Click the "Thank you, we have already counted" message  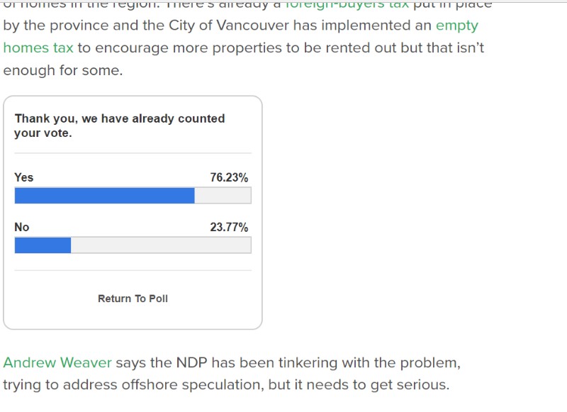tap(120, 118)
